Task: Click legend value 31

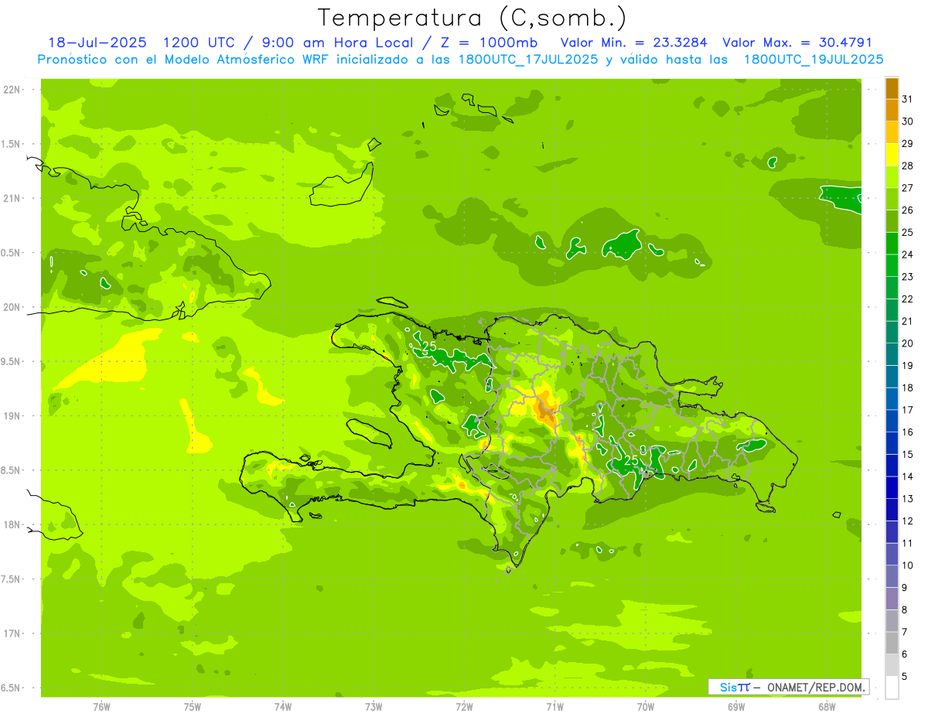Action: click(x=907, y=99)
